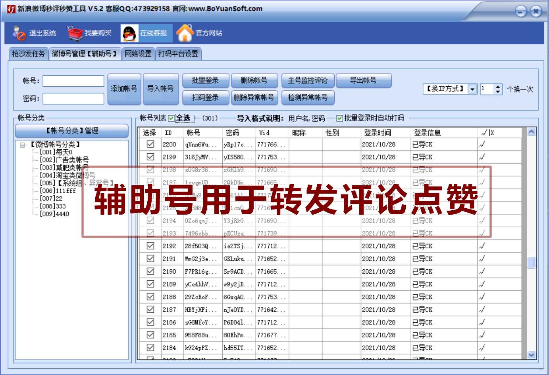Viewport: 549px width, 375px height.
Task: Select category [008]333
Action: point(53,206)
